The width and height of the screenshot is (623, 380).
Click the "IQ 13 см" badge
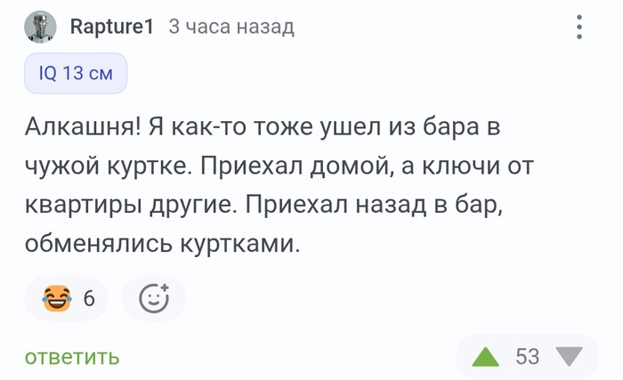coord(76,73)
